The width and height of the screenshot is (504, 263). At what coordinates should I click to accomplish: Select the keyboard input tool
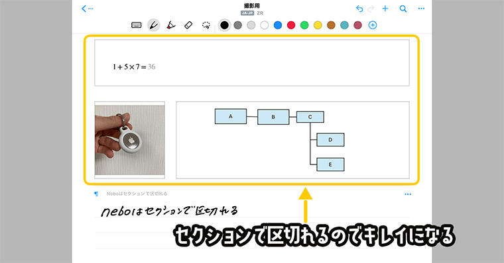point(137,25)
